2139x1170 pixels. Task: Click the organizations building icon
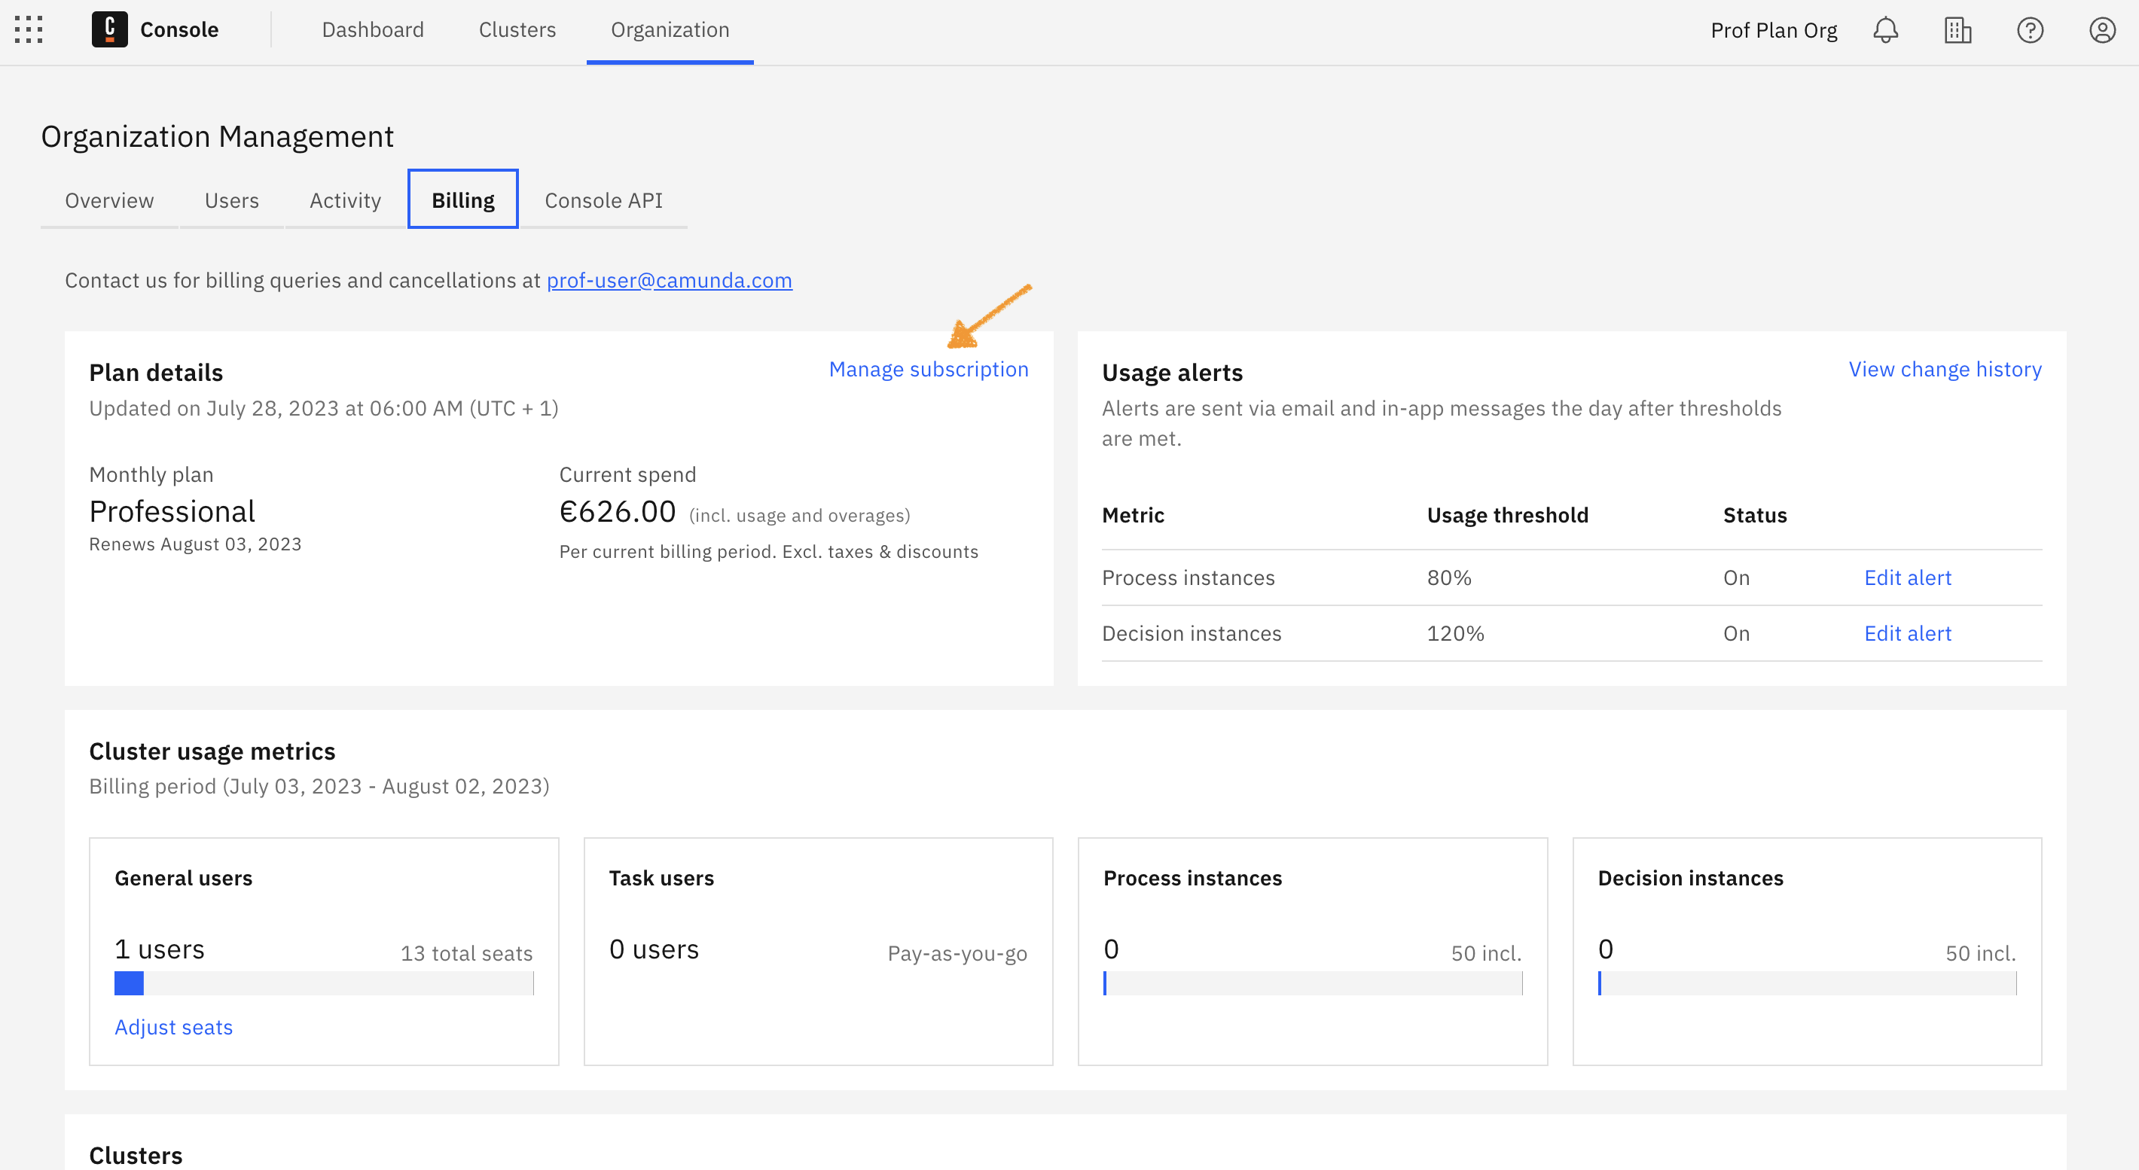[x=1957, y=30]
